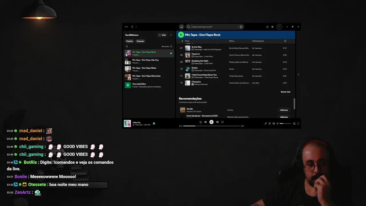Open the Three Days Grace album link
Screen dimensions: 366x206
click(x=235, y=76)
